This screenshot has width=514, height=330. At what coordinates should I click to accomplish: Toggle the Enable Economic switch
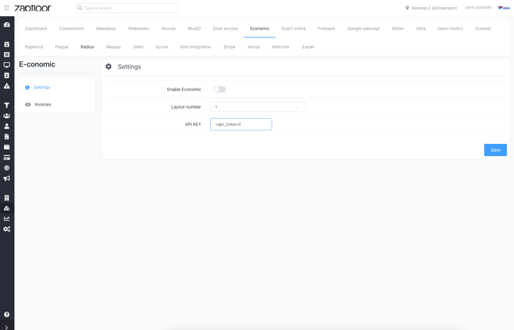[219, 90]
